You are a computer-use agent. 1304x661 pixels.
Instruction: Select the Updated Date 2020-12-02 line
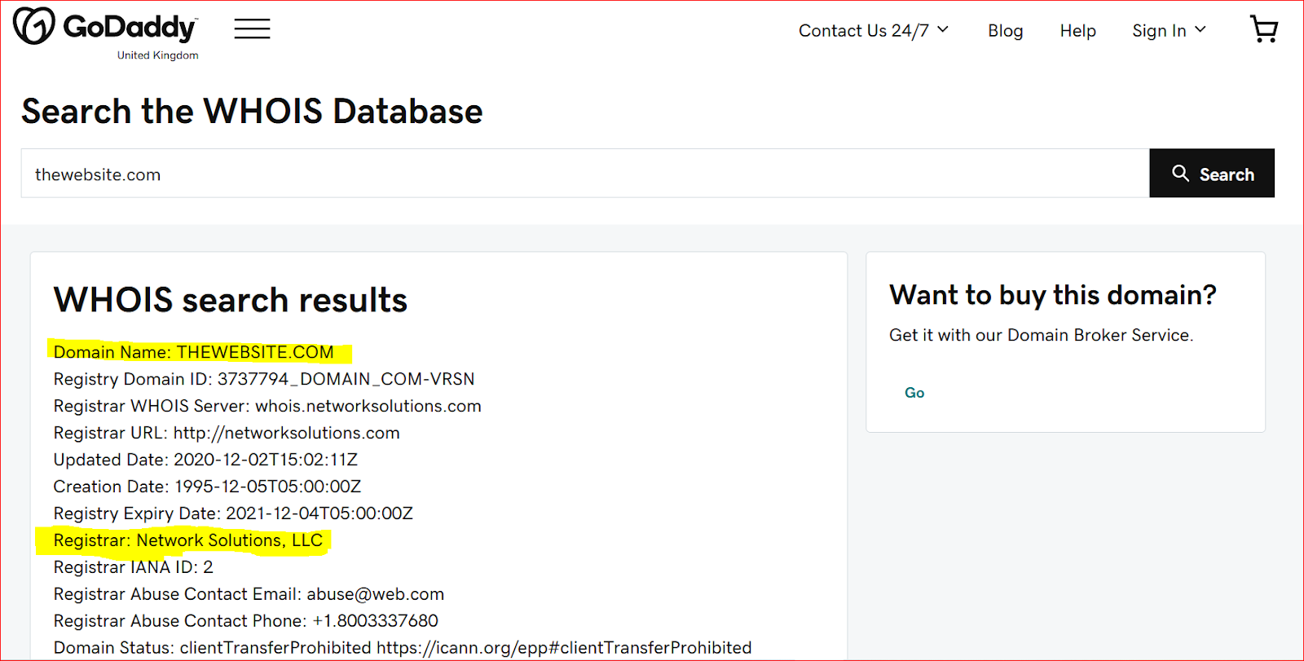coord(205,460)
